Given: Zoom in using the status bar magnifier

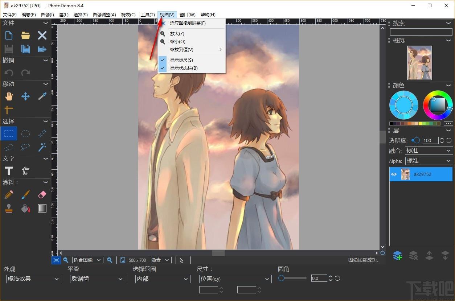Looking at the screenshot, I should [x=110, y=260].
